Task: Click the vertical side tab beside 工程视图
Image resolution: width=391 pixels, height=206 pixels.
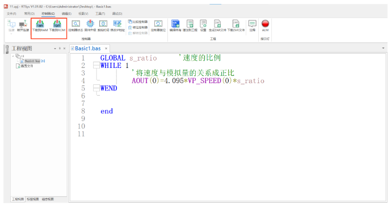Action: click(7, 49)
